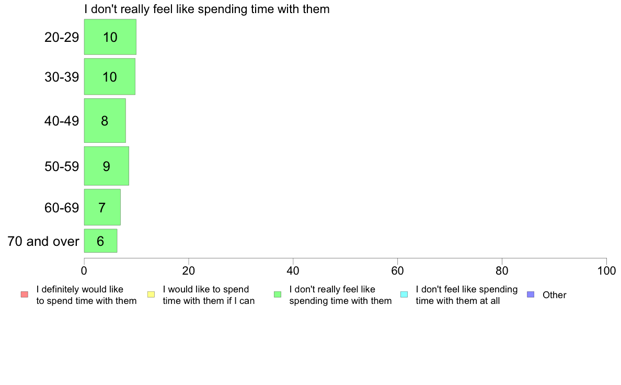Select the 20-29 bar showing 10

tap(110, 37)
